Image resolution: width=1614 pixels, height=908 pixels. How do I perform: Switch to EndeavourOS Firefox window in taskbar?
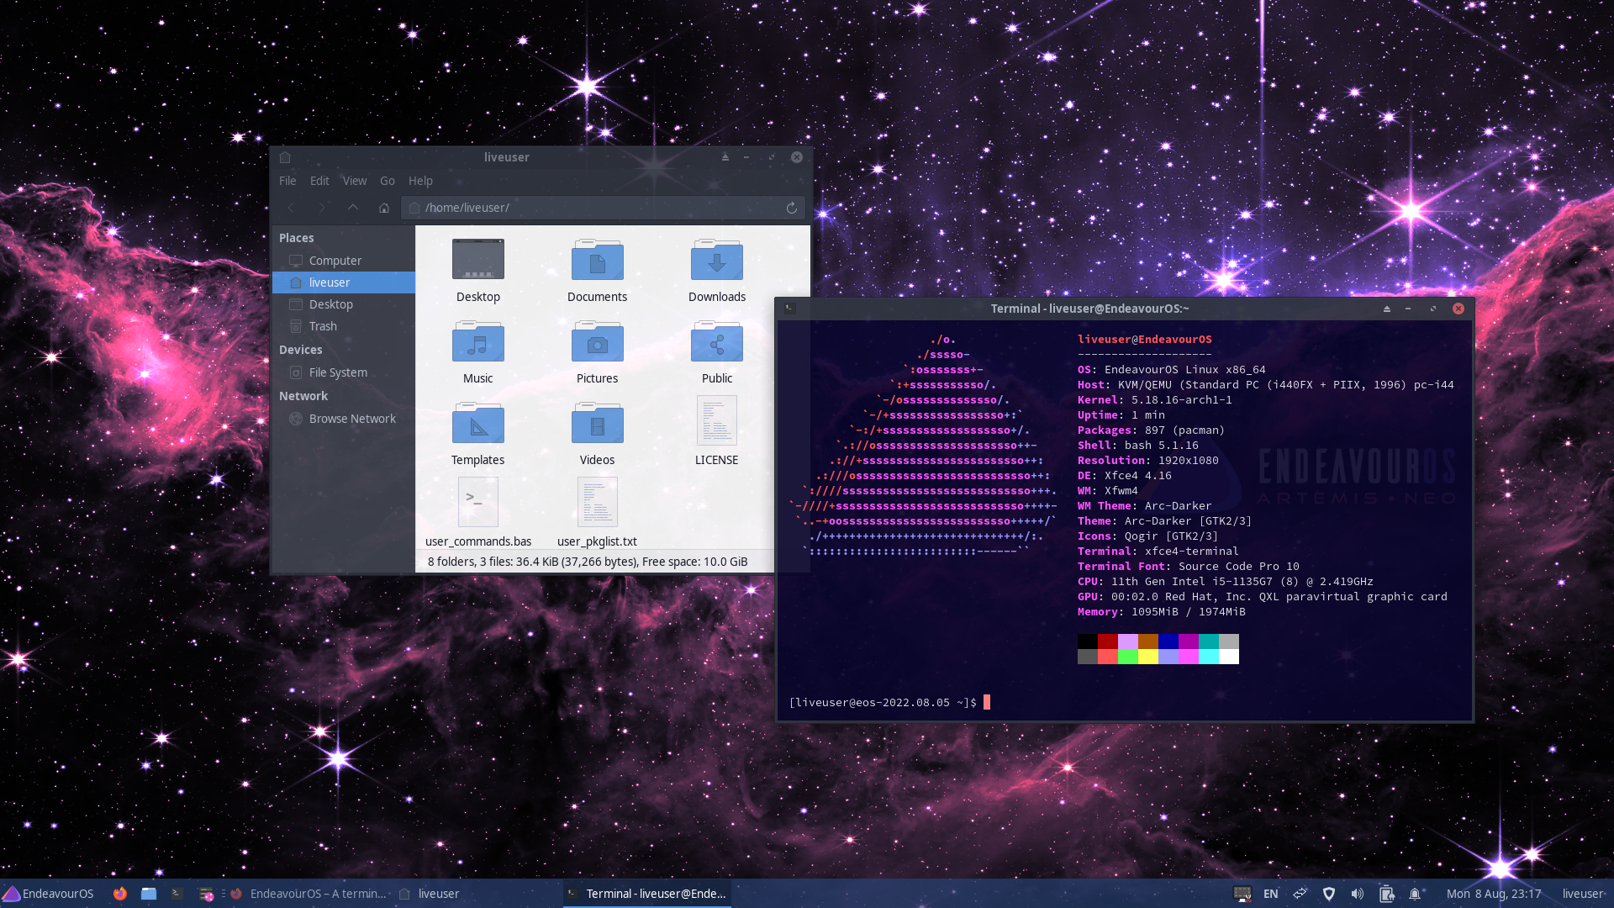[309, 894]
